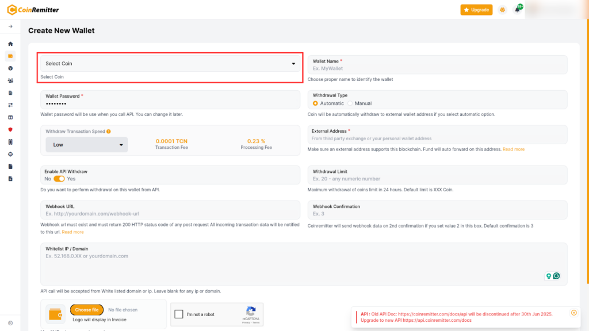
Task: Click the Wallet Name input field
Action: (437, 68)
